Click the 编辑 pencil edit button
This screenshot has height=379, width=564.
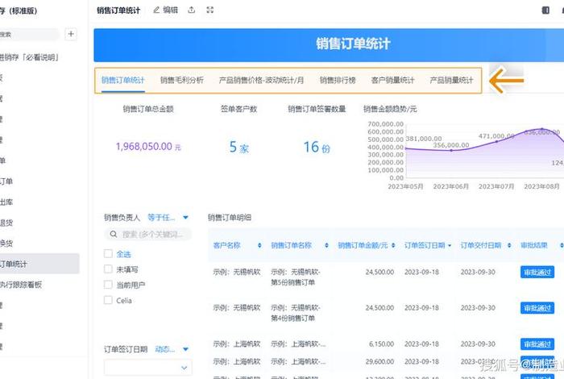pos(165,10)
